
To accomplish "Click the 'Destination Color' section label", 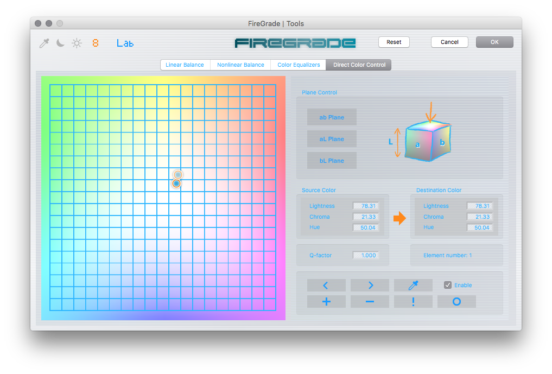I will [x=439, y=190].
